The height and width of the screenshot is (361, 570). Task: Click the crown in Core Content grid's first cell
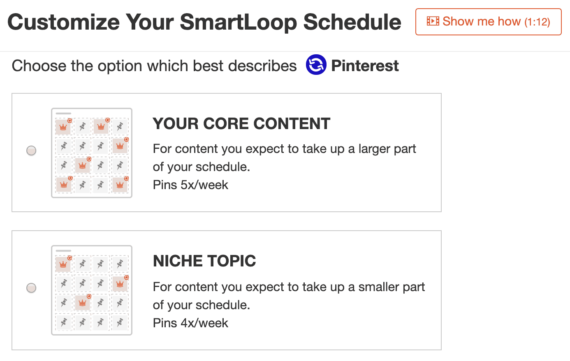pos(63,127)
